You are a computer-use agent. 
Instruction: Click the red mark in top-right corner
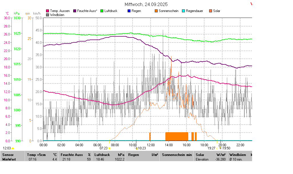pos(252,4)
